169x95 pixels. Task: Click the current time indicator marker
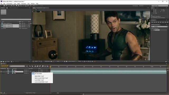pyautogui.click(x=50, y=67)
